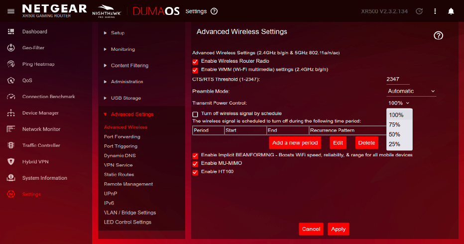The width and height of the screenshot is (464, 244).
Task: Open the Preamble Mode dropdown
Action: (x=411, y=91)
